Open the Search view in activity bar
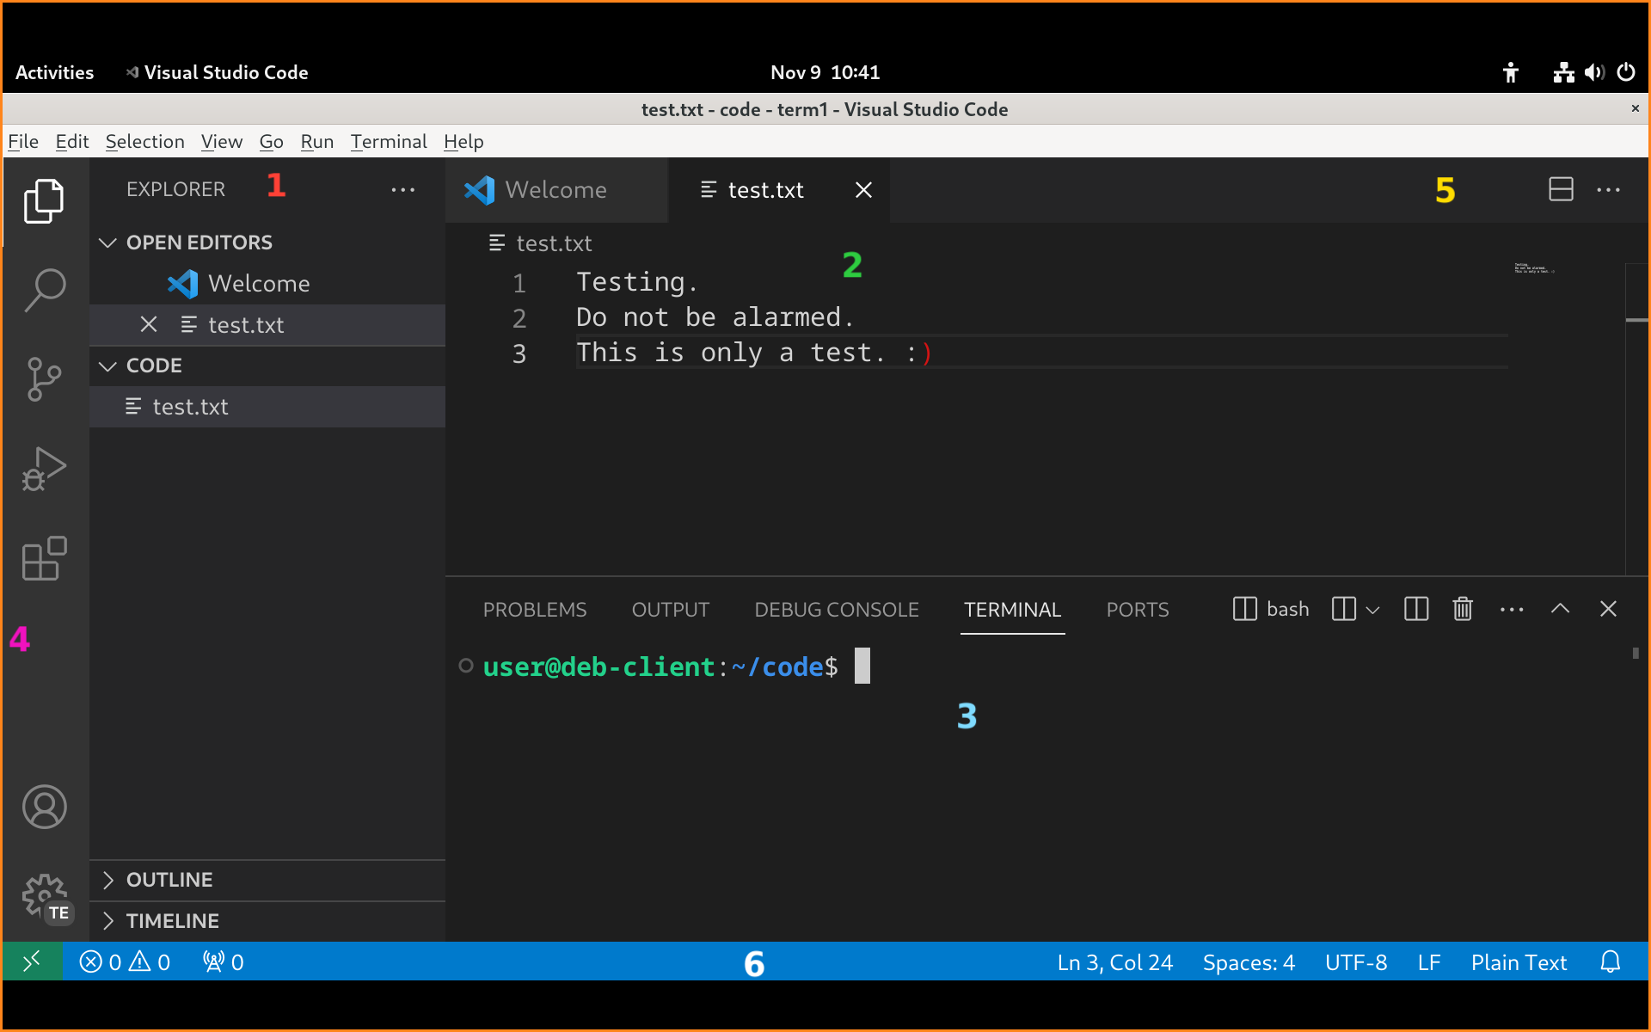The height and width of the screenshot is (1032, 1651). (x=45, y=290)
